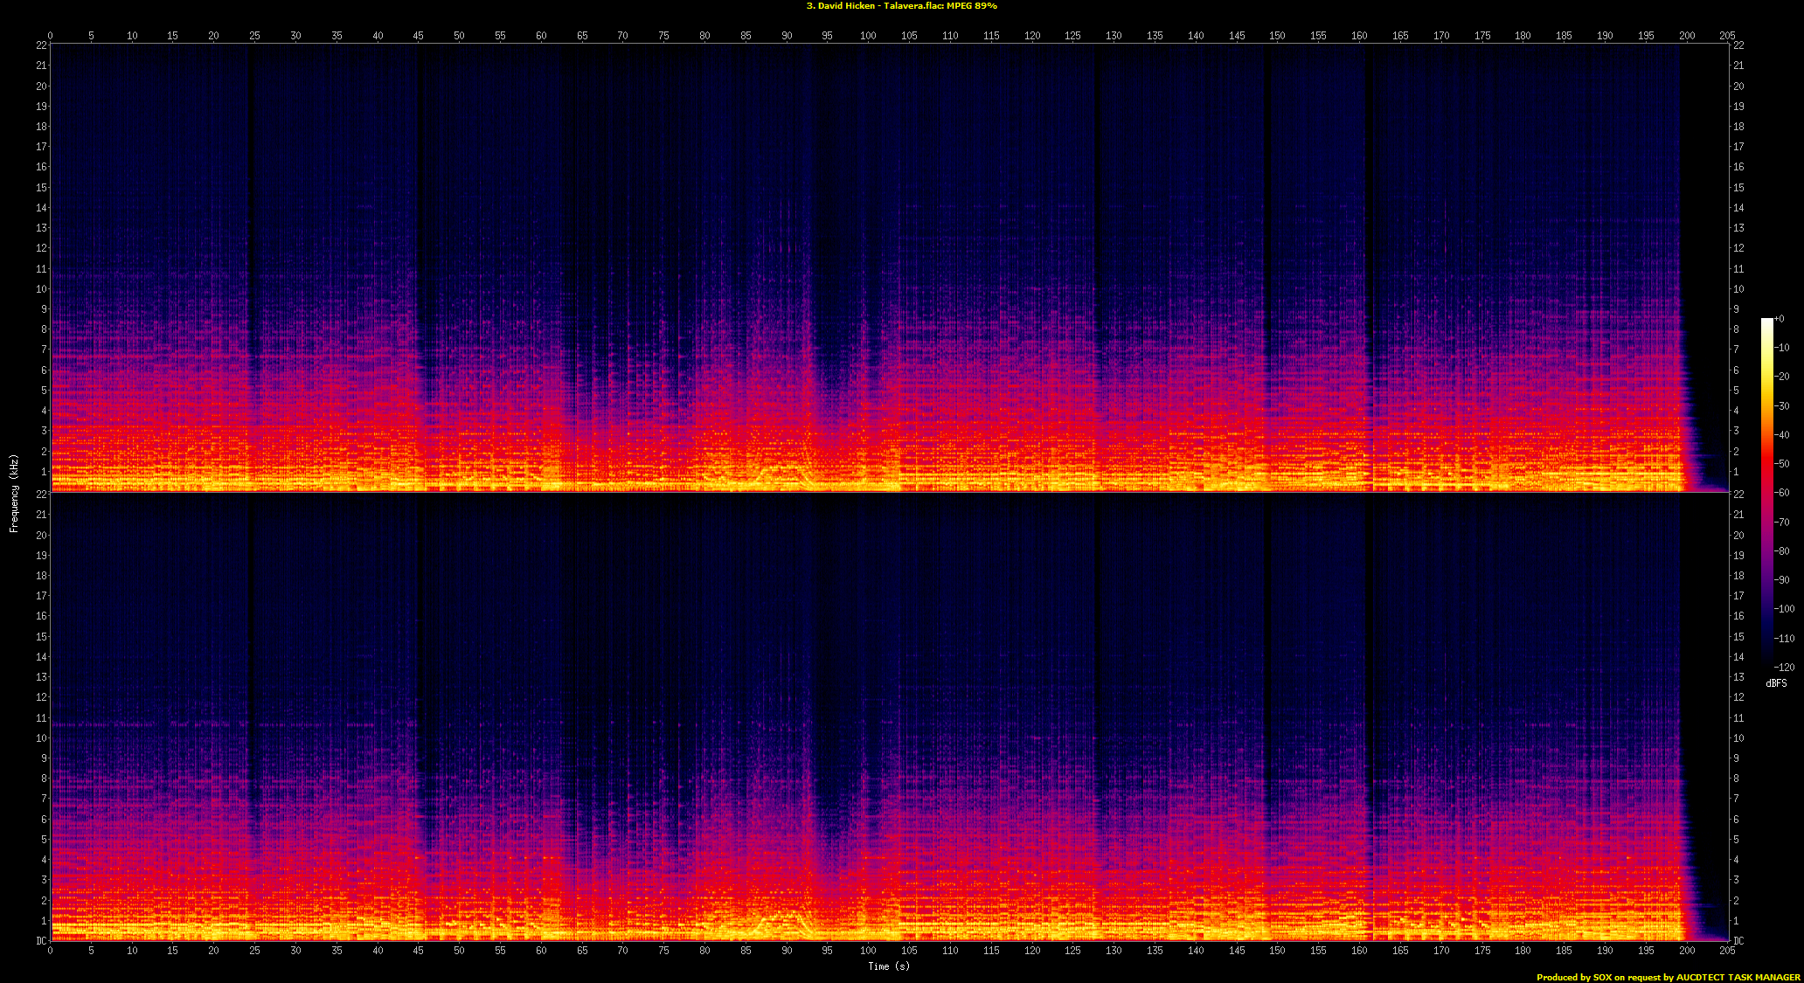Viewport: 1804px width, 983px height.
Task: Click the 150 second tick on bottom time axis
Action: pyautogui.click(x=1277, y=950)
